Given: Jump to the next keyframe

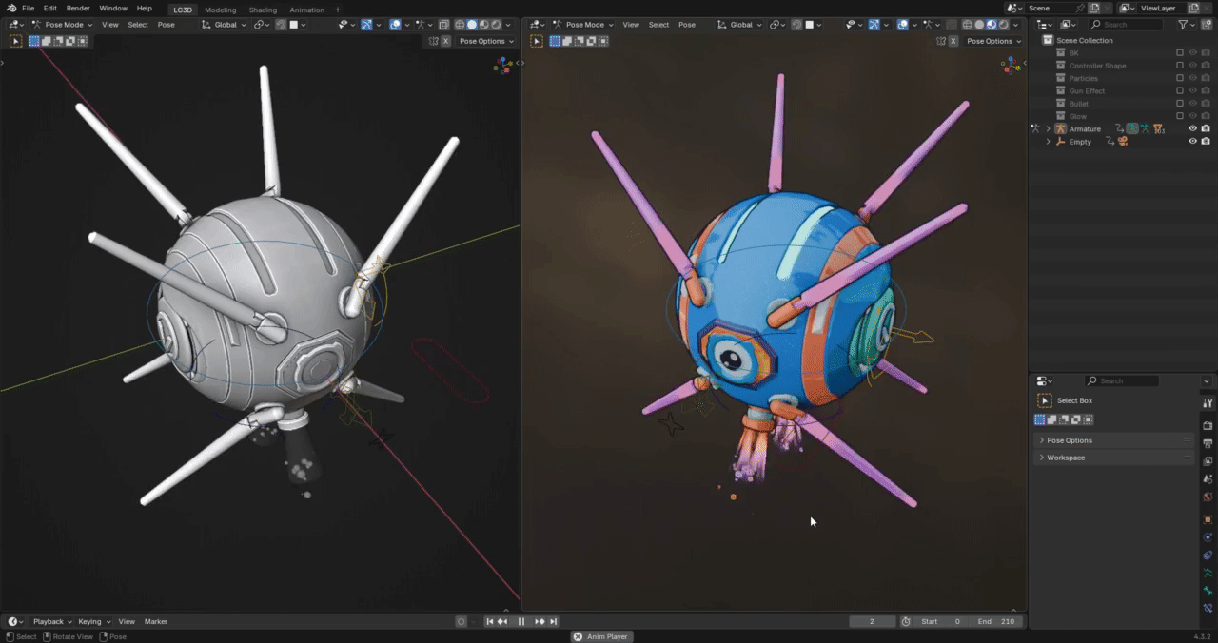Looking at the screenshot, I should click(540, 621).
